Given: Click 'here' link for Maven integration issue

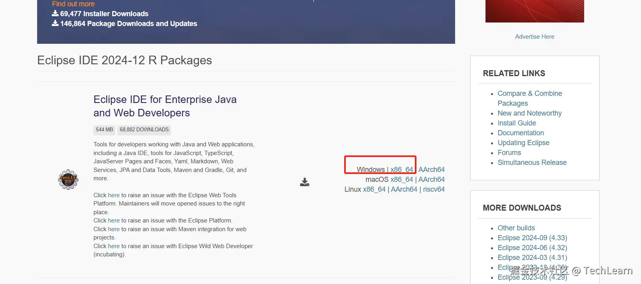Looking at the screenshot, I should pos(114,229).
